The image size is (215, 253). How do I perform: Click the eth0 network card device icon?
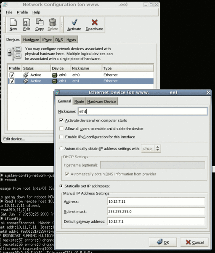point(55,75)
